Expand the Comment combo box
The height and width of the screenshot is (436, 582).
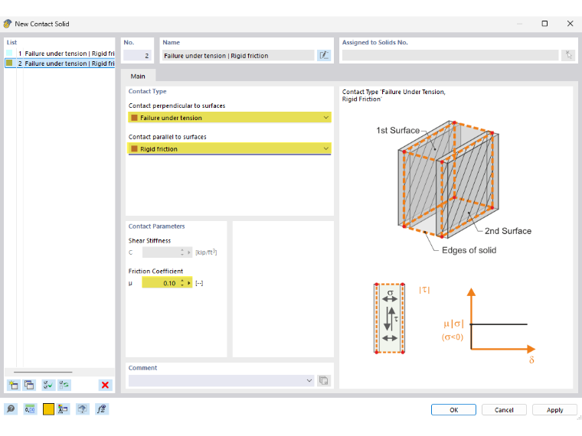pos(309,380)
